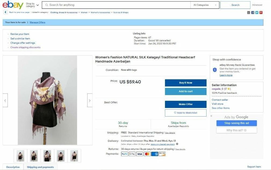Click delivery info help icon
Screen dimensions: 271x170
click(177, 144)
